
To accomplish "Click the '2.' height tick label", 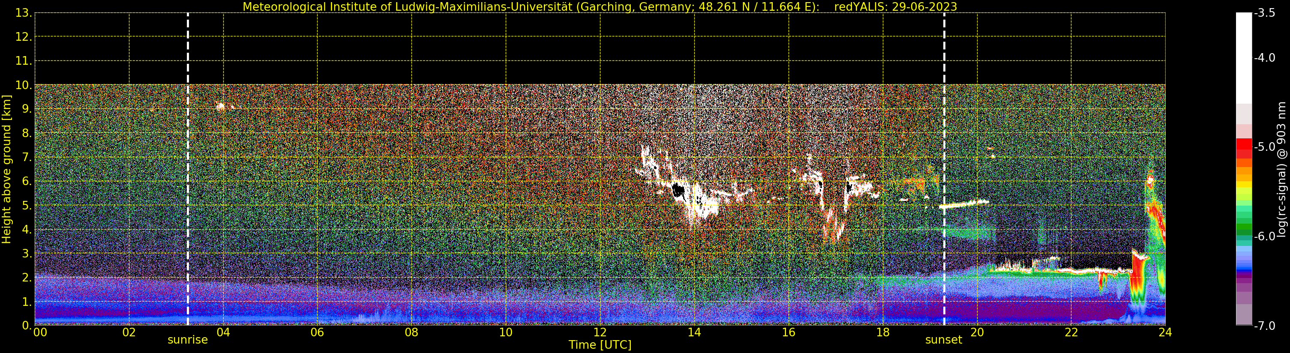I will pyautogui.click(x=27, y=278).
